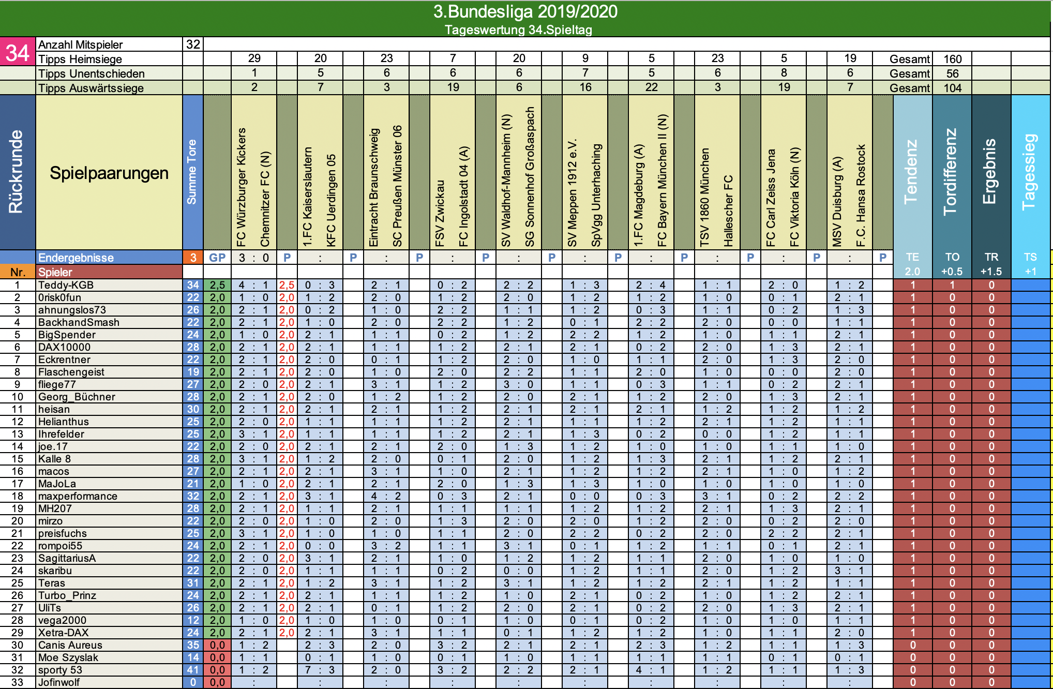The width and height of the screenshot is (1053, 689).
Task: Select player name 'Canis Aureus'
Action: click(70, 645)
